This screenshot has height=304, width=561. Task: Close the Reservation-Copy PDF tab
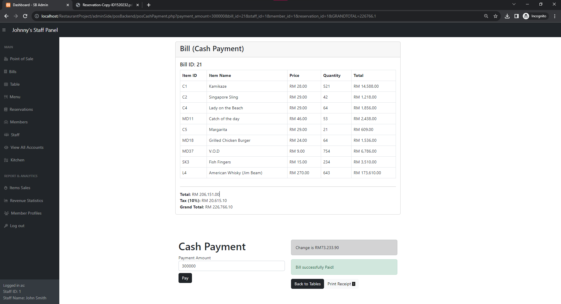point(138,5)
